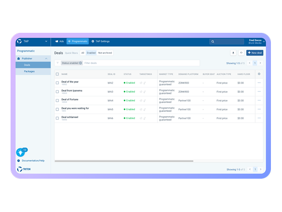Click first targeting icon for Deal of the year

[141, 83]
